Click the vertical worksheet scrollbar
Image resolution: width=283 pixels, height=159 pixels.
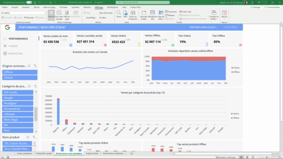tap(281, 74)
